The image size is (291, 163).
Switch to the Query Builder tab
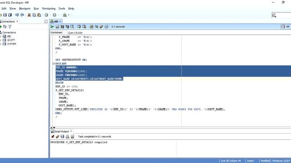point(75,33)
